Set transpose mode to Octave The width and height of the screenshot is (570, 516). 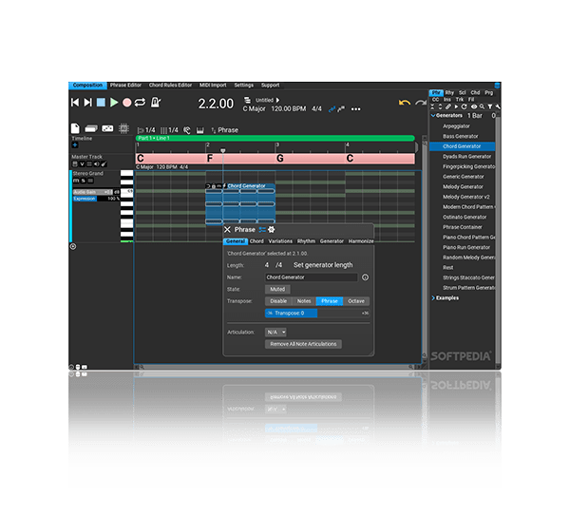(356, 301)
